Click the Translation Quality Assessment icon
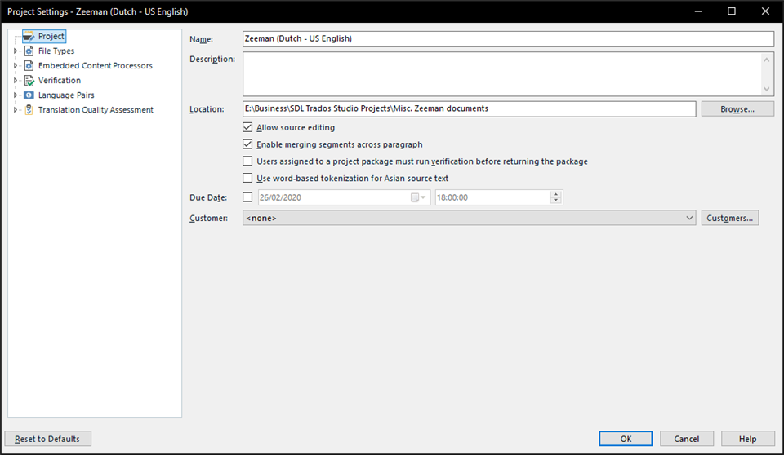 point(29,110)
